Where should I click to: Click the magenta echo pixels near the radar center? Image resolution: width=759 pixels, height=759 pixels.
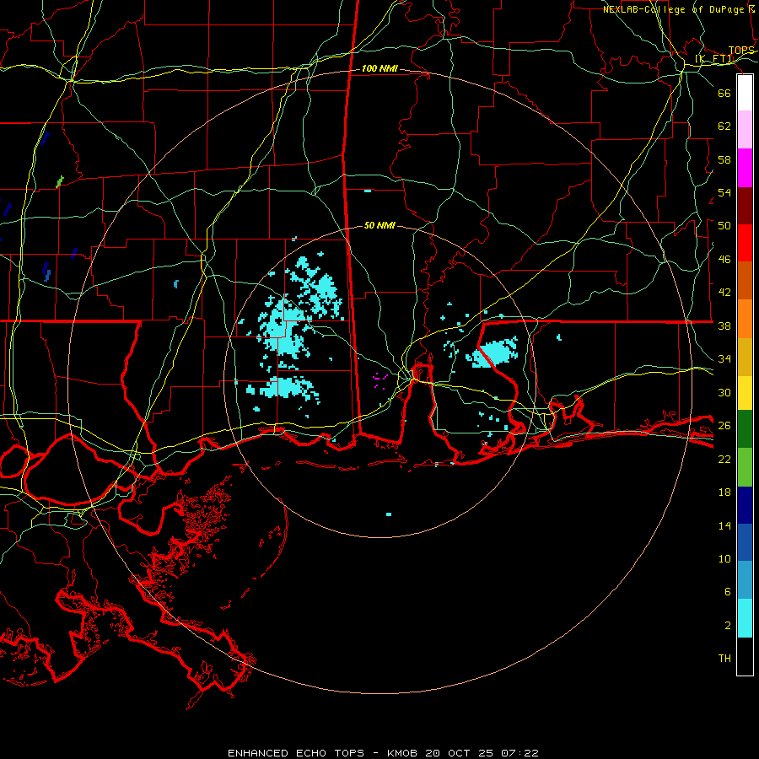click(380, 380)
